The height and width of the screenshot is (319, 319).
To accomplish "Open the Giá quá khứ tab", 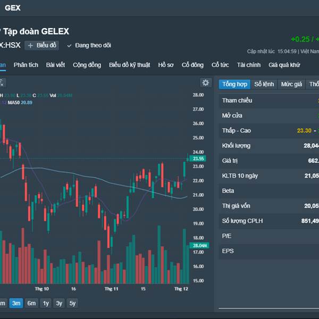I will click(x=284, y=65).
